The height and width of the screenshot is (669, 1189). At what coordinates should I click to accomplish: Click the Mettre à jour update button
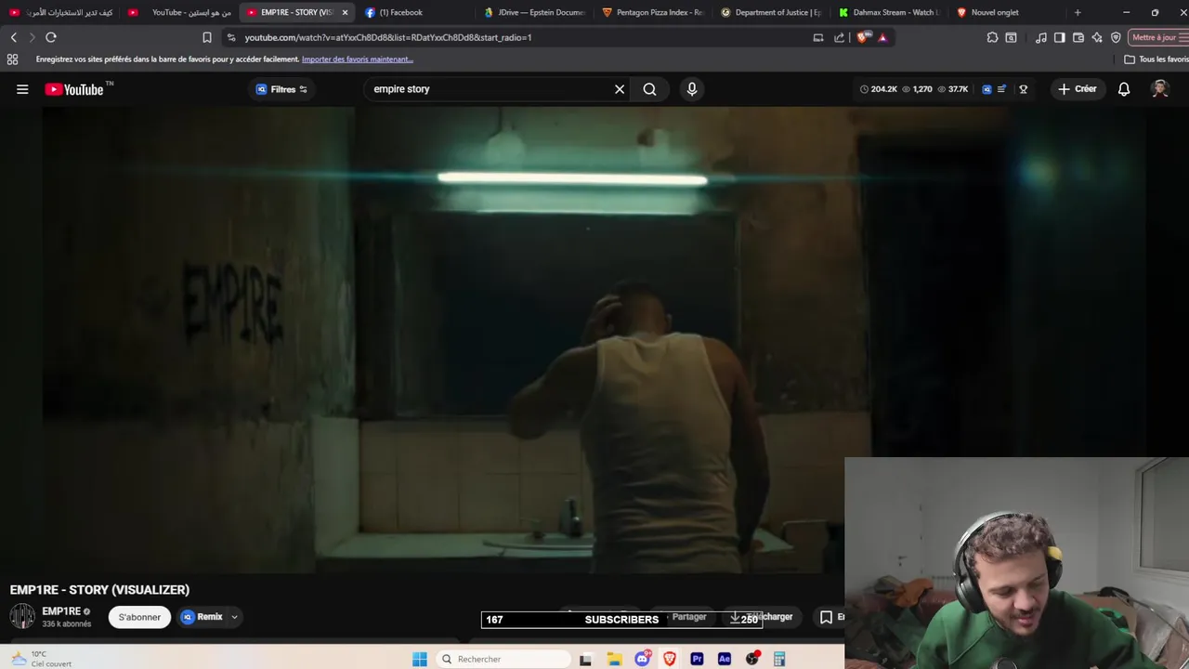click(x=1158, y=37)
